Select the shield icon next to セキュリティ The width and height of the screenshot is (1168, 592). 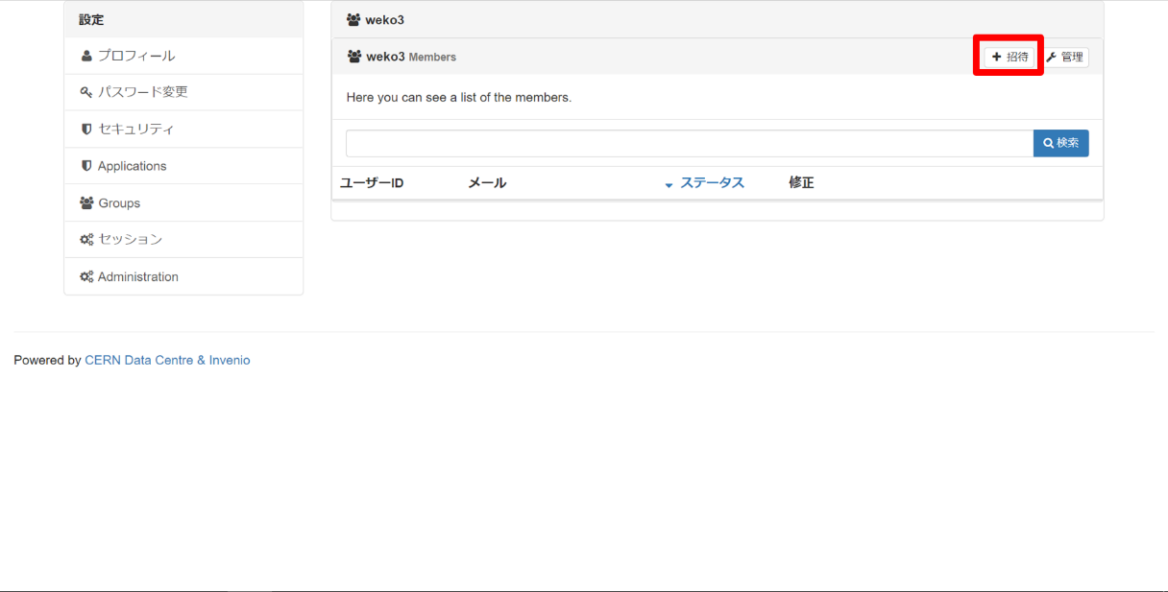[x=86, y=130]
